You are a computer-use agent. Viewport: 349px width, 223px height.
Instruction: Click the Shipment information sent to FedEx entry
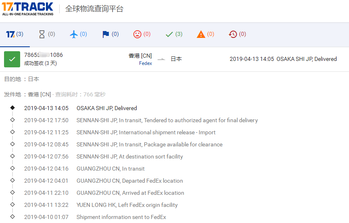pyautogui.click(x=121, y=217)
